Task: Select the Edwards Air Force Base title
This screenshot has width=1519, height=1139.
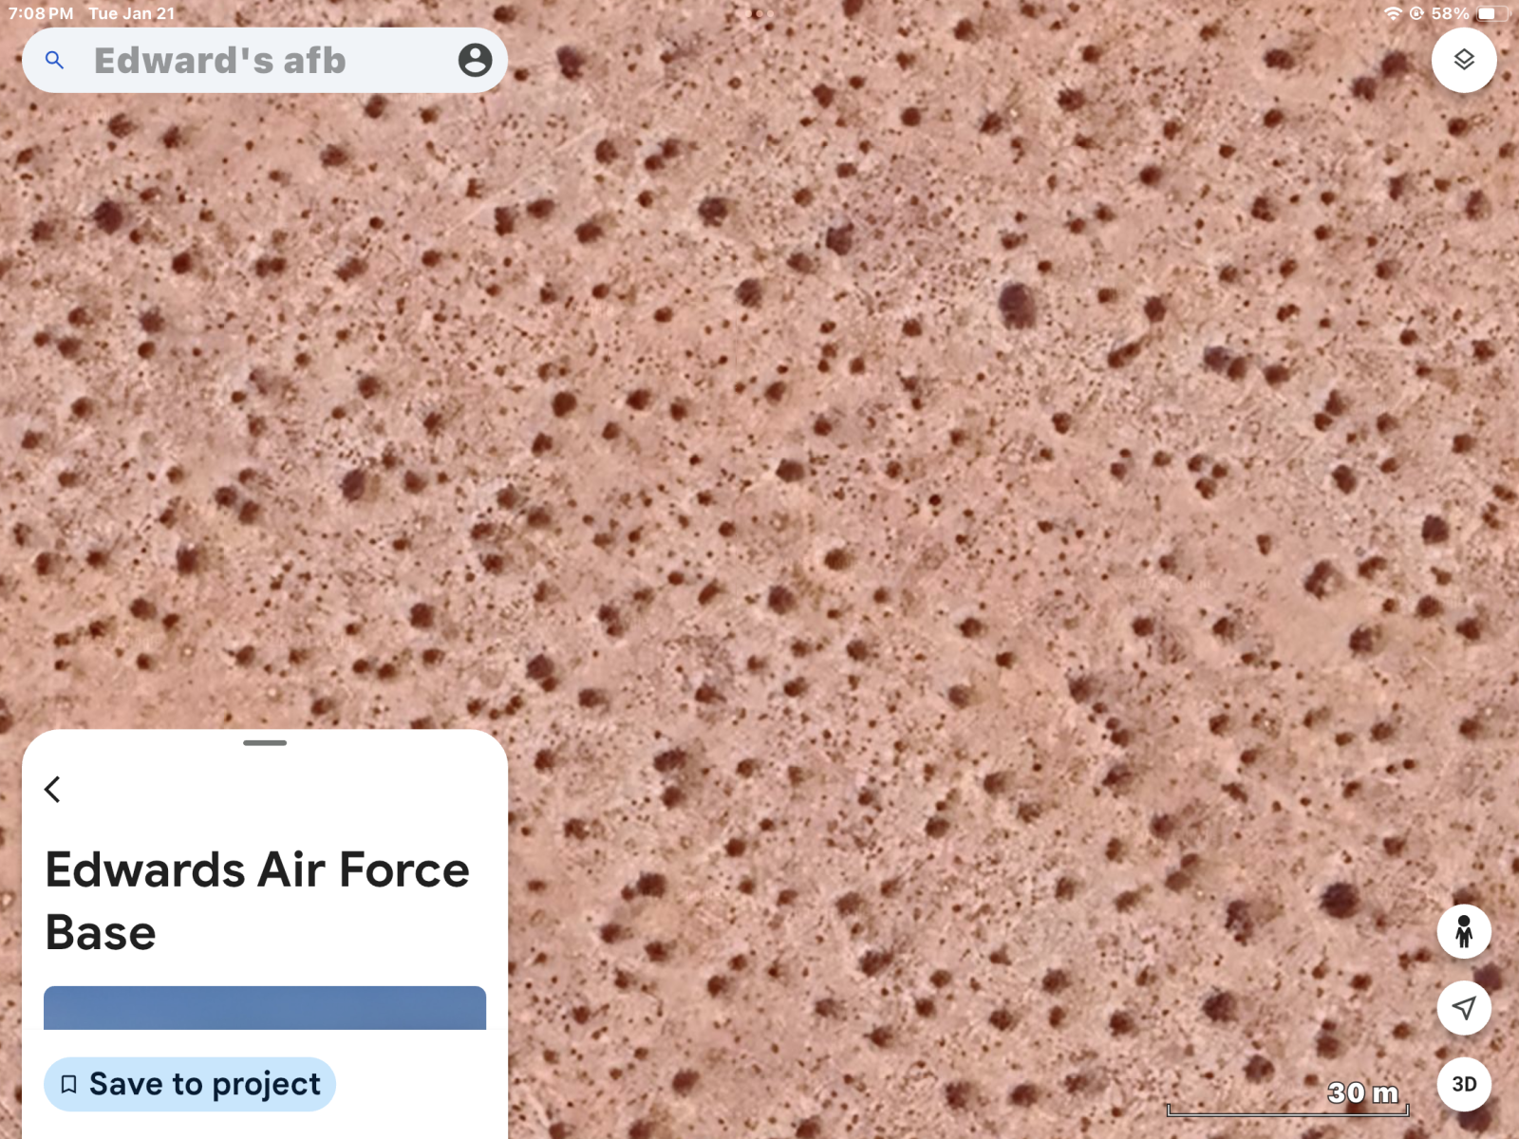Action: [x=256, y=900]
